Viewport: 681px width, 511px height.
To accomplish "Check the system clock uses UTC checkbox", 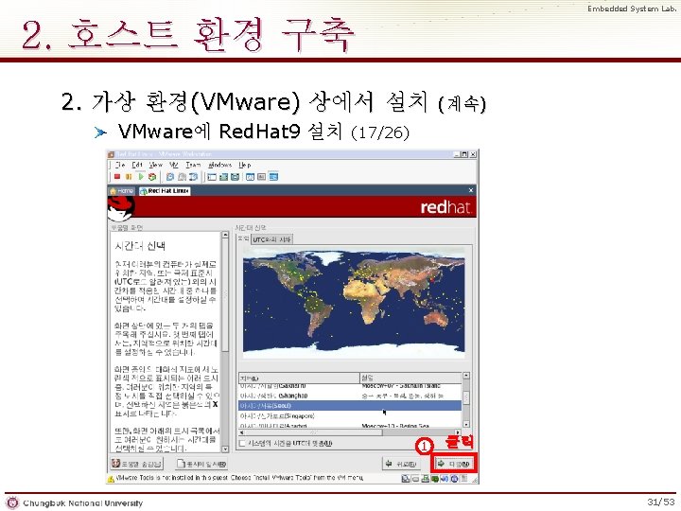I will 243,443.
